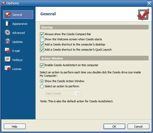Open the E-mail envelope icon
The height and width of the screenshot is (133, 153).
(x=8, y=51)
